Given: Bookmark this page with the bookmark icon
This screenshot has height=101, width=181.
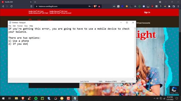Looking at the screenshot, I should click(31, 6).
